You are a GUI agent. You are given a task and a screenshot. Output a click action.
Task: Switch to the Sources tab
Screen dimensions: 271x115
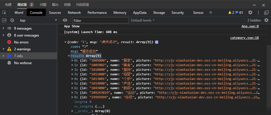[55, 13]
